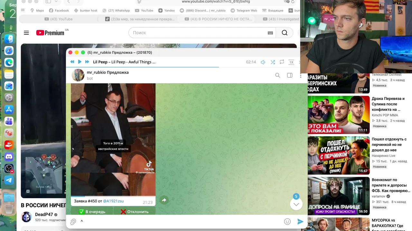Open the (27) WhatsApp bookmark
Image resolution: width=412 pixels, height=231 pixels.
pyautogui.click(x=116, y=11)
